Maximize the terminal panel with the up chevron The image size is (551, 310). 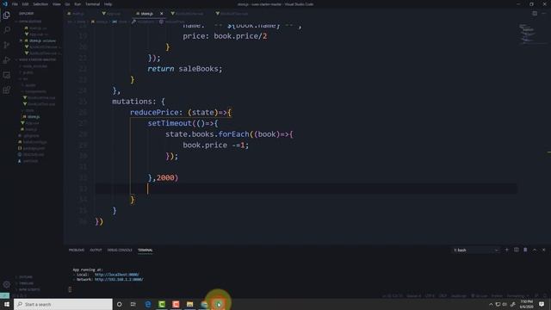[x=535, y=250]
